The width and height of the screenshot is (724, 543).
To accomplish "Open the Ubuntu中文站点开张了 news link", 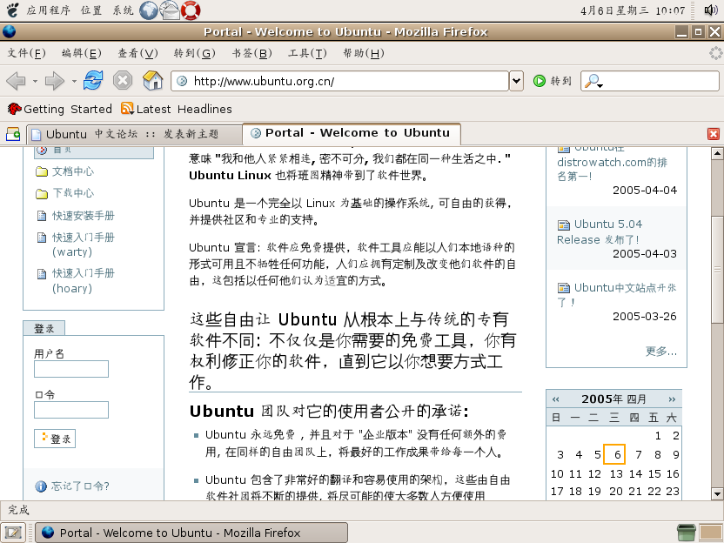I will point(617,295).
